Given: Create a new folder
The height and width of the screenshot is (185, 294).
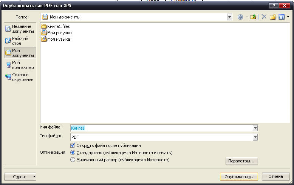Looking at the screenshot, I should pyautogui.click(x=272, y=17).
